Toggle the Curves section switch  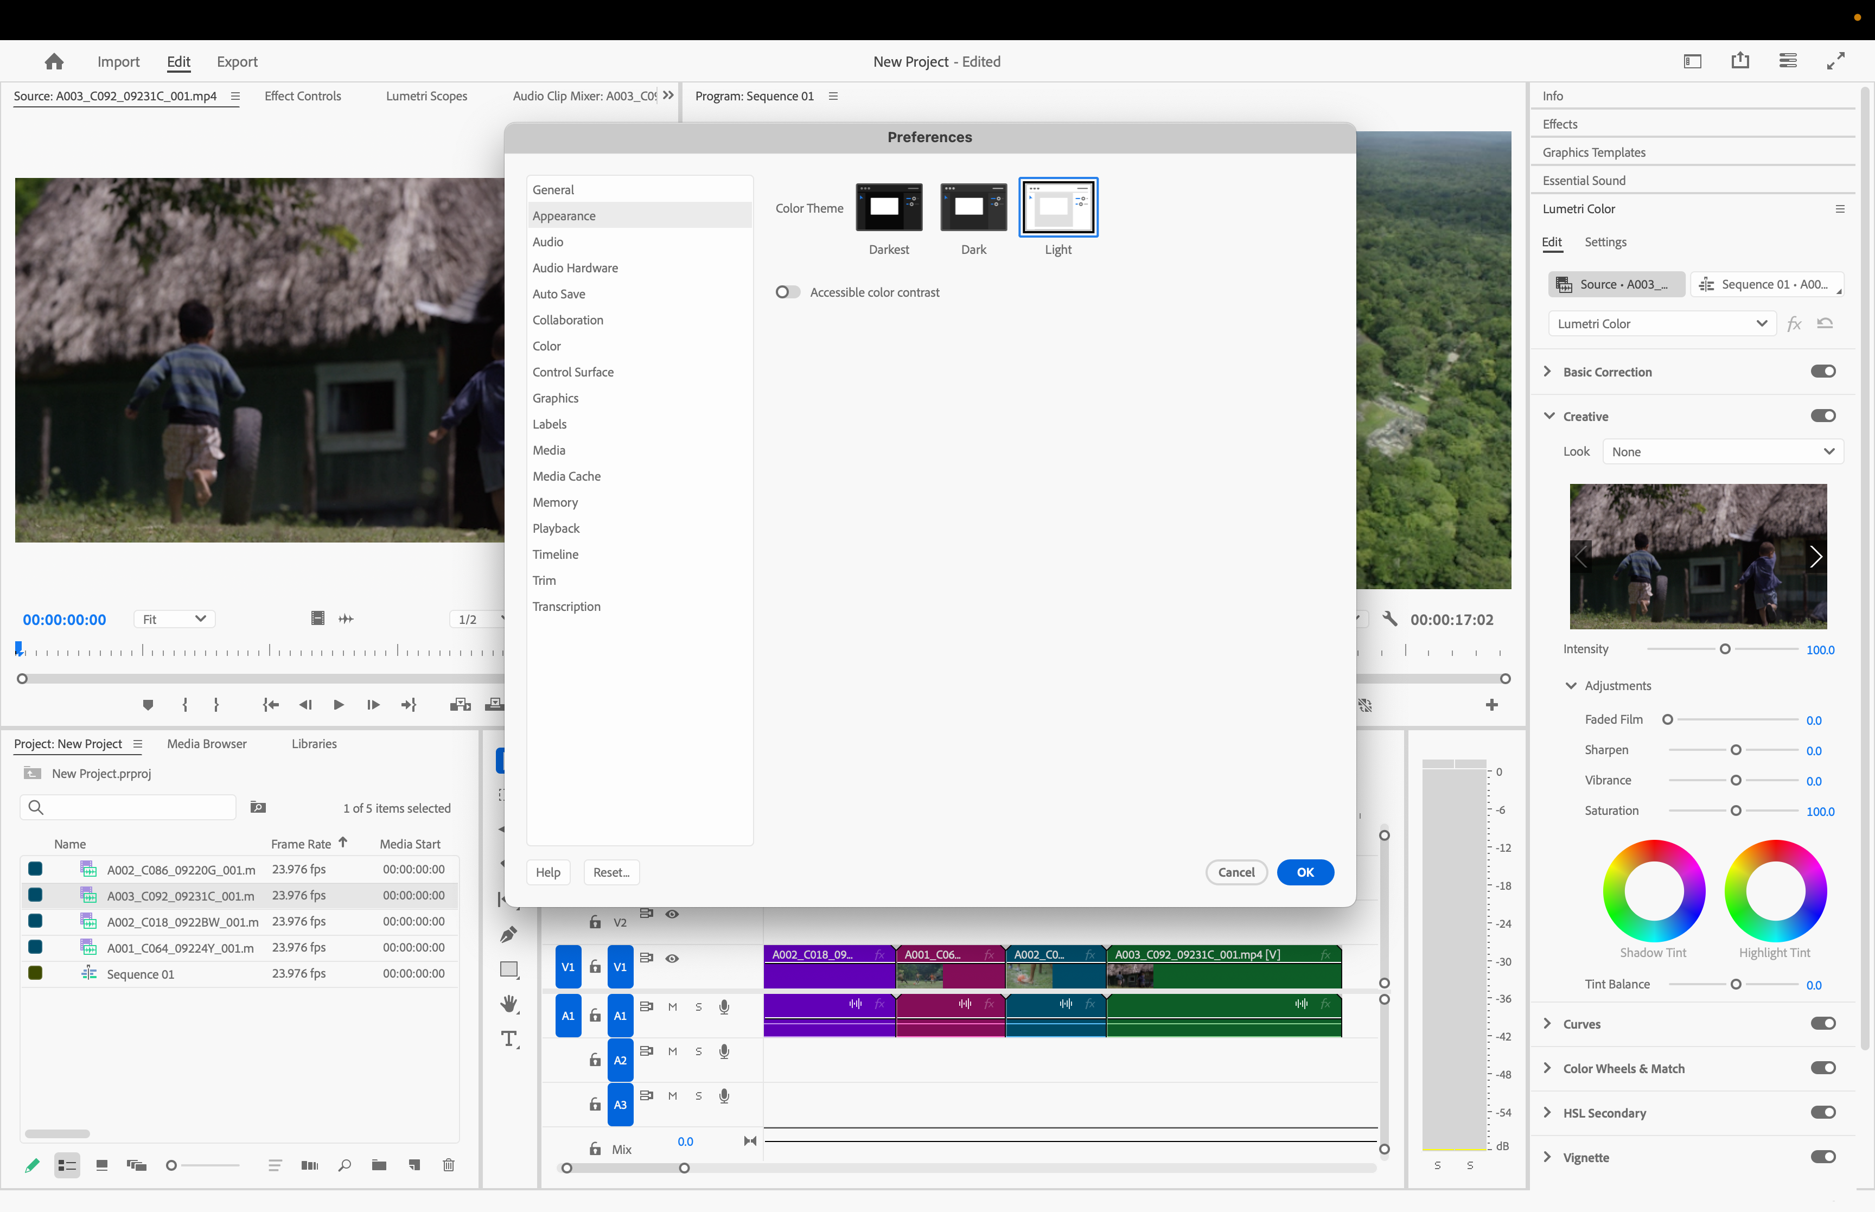(x=1823, y=1023)
